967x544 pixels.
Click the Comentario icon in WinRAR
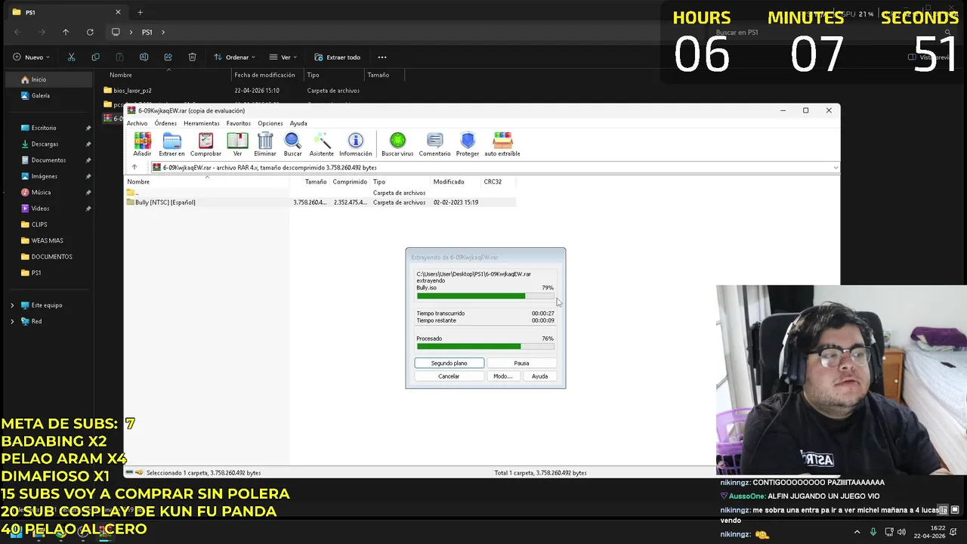tap(434, 144)
